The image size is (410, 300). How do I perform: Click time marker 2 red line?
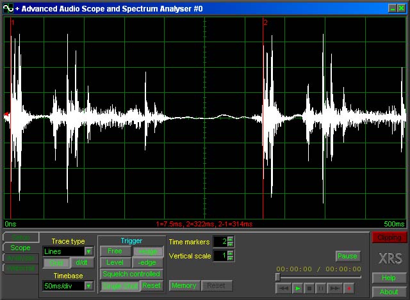(x=263, y=118)
